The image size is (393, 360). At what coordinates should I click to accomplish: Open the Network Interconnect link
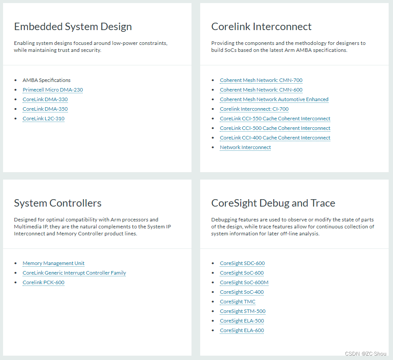245,147
